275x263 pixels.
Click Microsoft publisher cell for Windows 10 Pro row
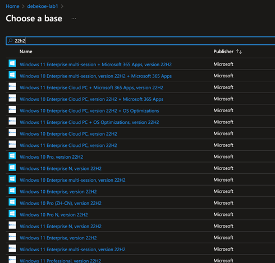223,156
